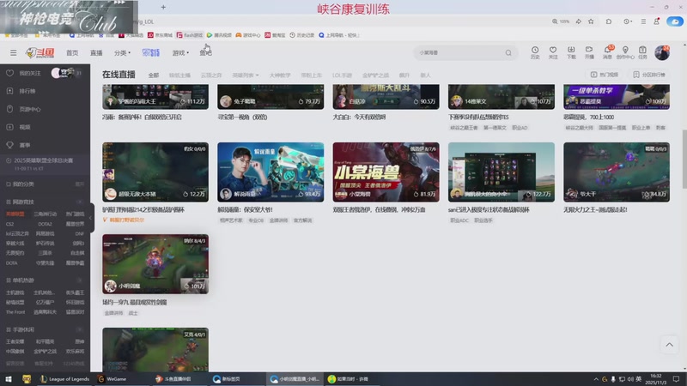Click the back-to-top arrow button

click(x=670, y=345)
